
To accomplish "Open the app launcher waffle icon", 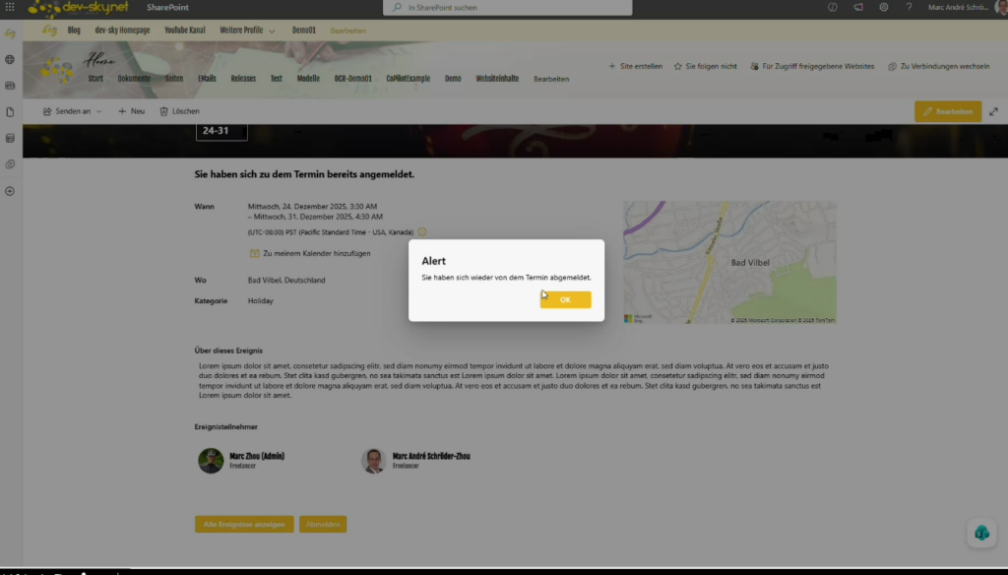I will pyautogui.click(x=10, y=7).
